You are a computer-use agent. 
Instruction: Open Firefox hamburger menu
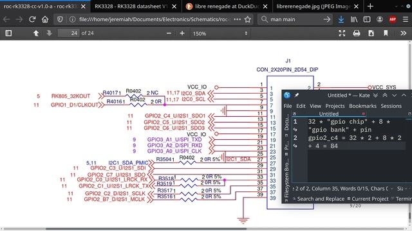pyautogui.click(x=406, y=19)
